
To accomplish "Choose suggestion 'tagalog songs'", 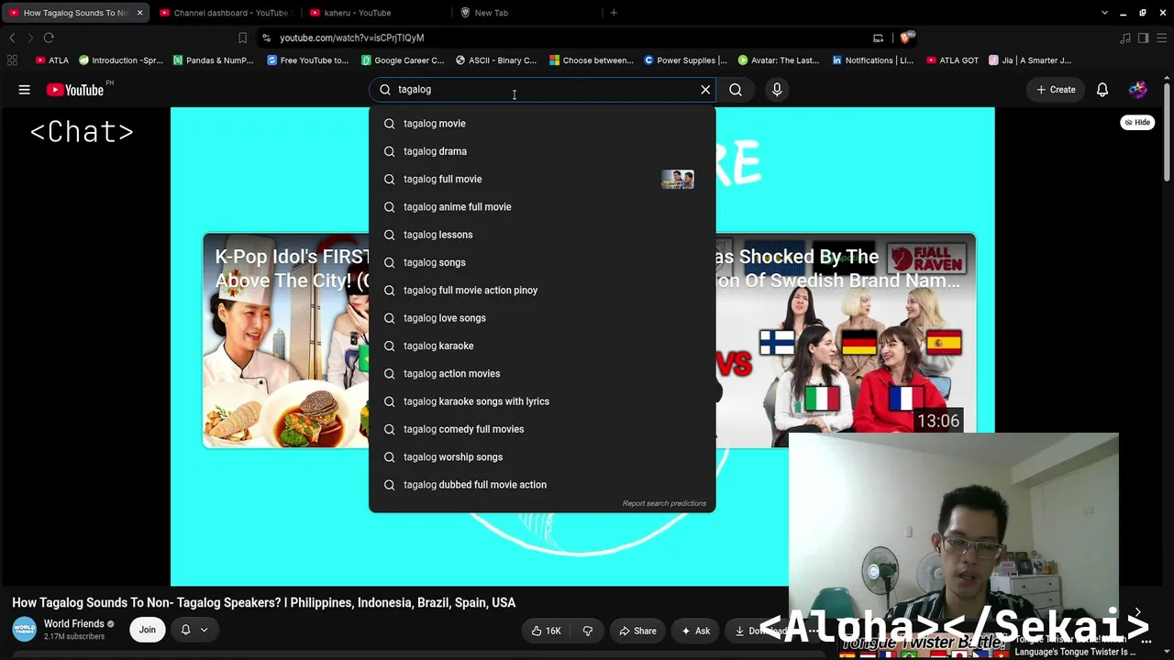I will (x=542, y=262).
